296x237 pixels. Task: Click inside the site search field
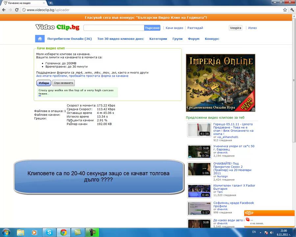tap(114, 28)
